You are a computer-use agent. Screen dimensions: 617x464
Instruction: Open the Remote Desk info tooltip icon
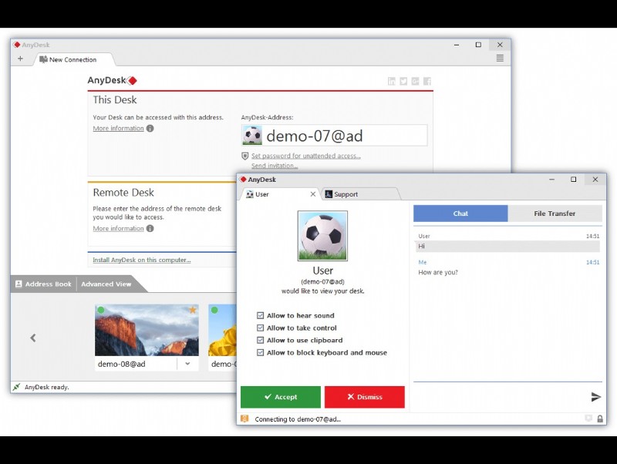[149, 228]
